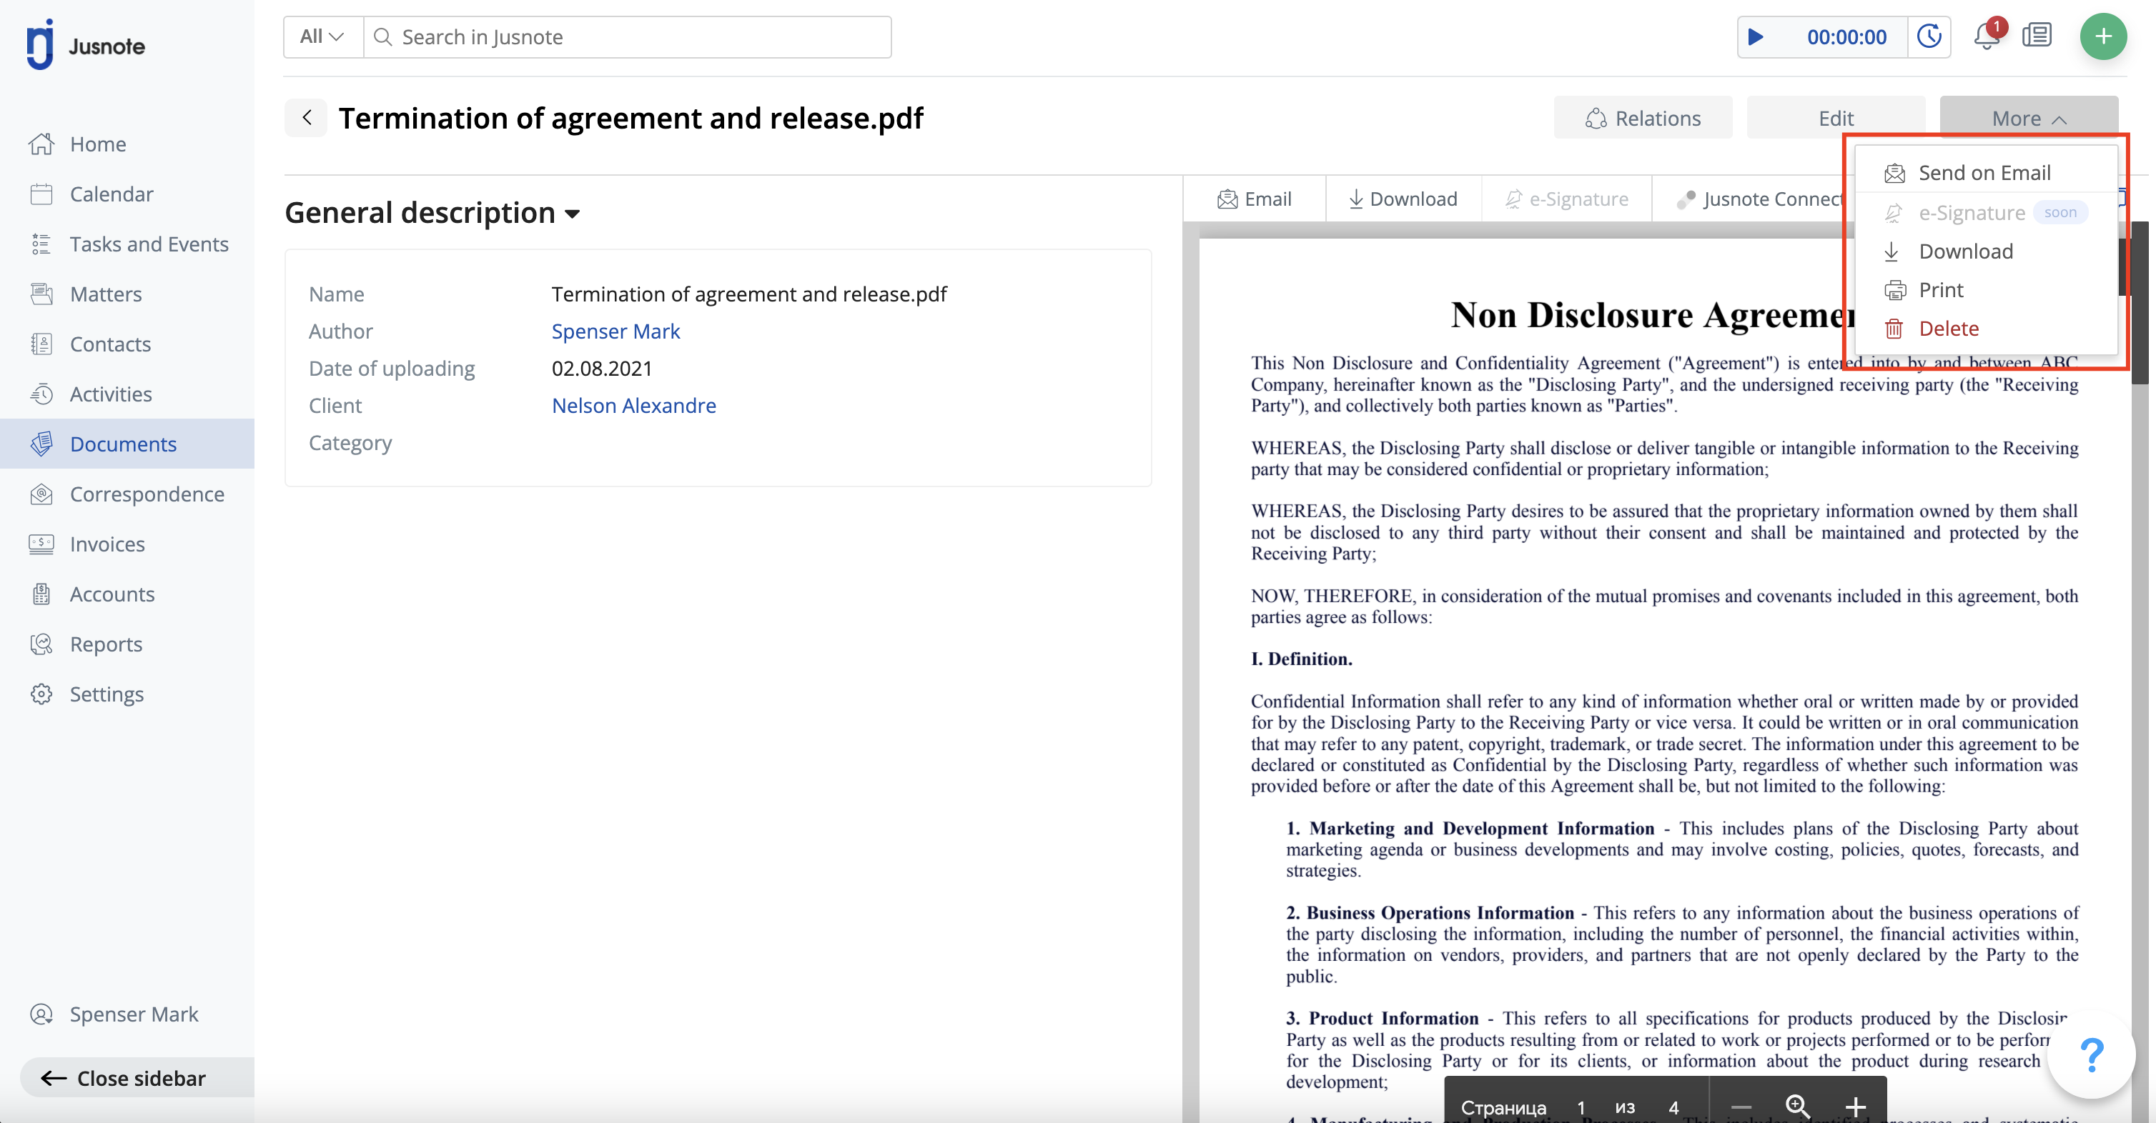The height and width of the screenshot is (1123, 2156).
Task: Open Settings in the sidebar
Action: (107, 694)
